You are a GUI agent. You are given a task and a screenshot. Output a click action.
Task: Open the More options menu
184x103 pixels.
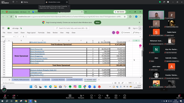tap(124, 96)
